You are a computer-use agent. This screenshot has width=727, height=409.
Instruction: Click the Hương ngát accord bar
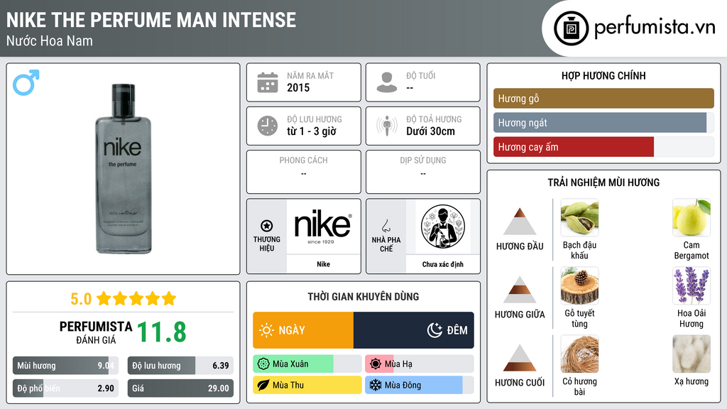coord(603,123)
